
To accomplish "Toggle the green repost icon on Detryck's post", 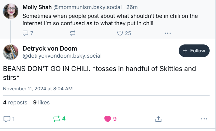I will click(57, 119).
